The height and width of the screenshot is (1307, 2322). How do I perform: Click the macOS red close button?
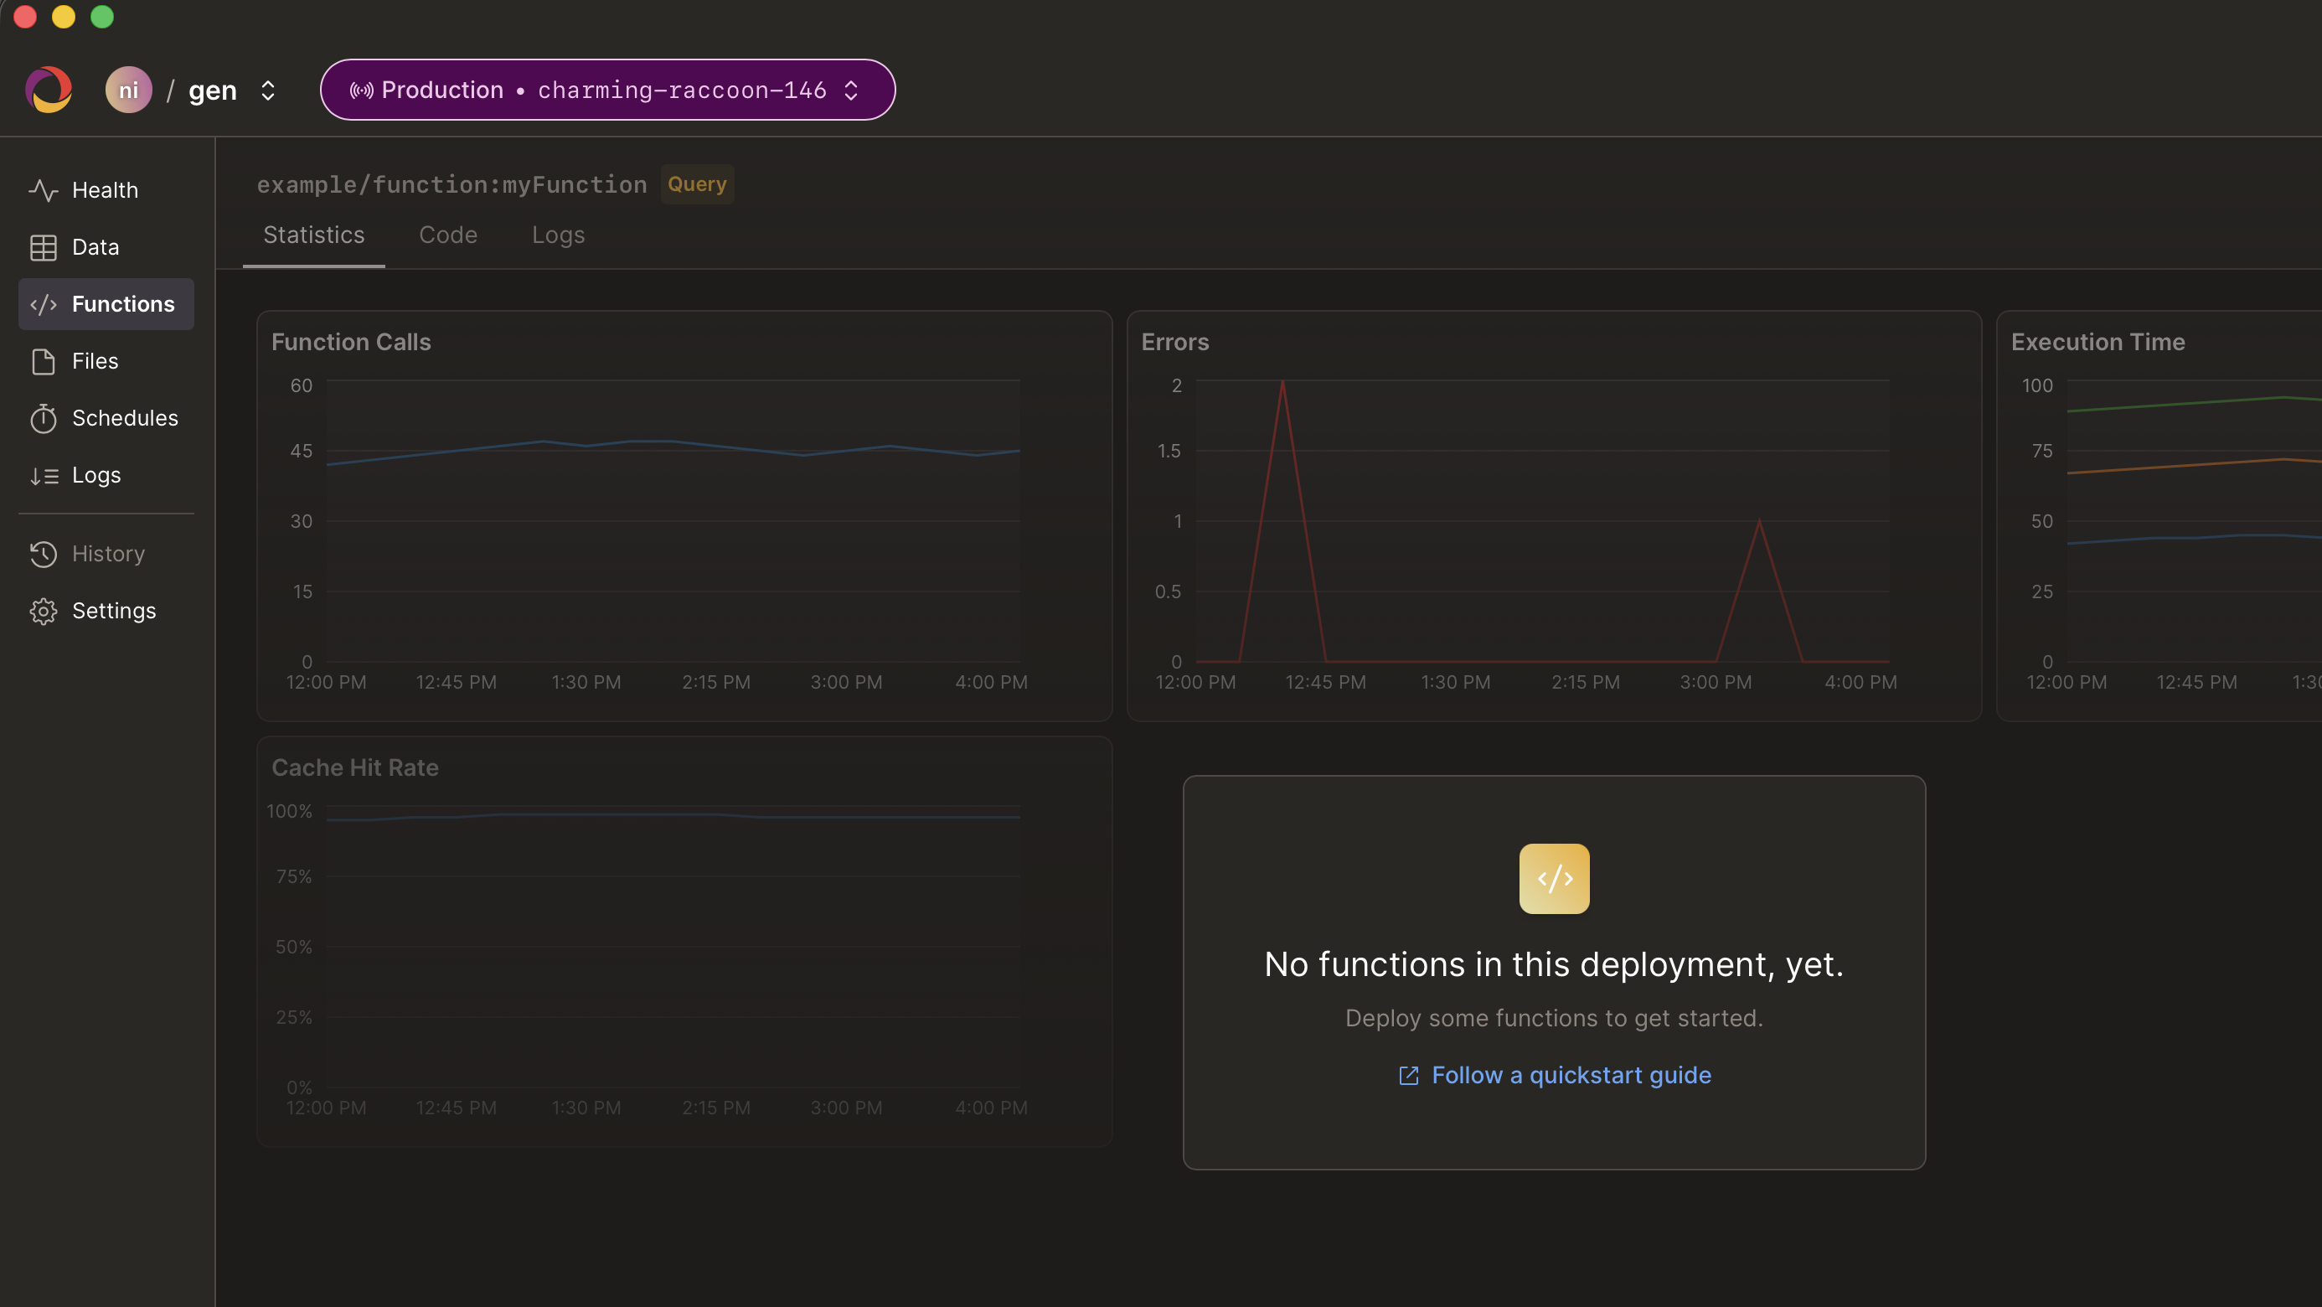coord(25,16)
